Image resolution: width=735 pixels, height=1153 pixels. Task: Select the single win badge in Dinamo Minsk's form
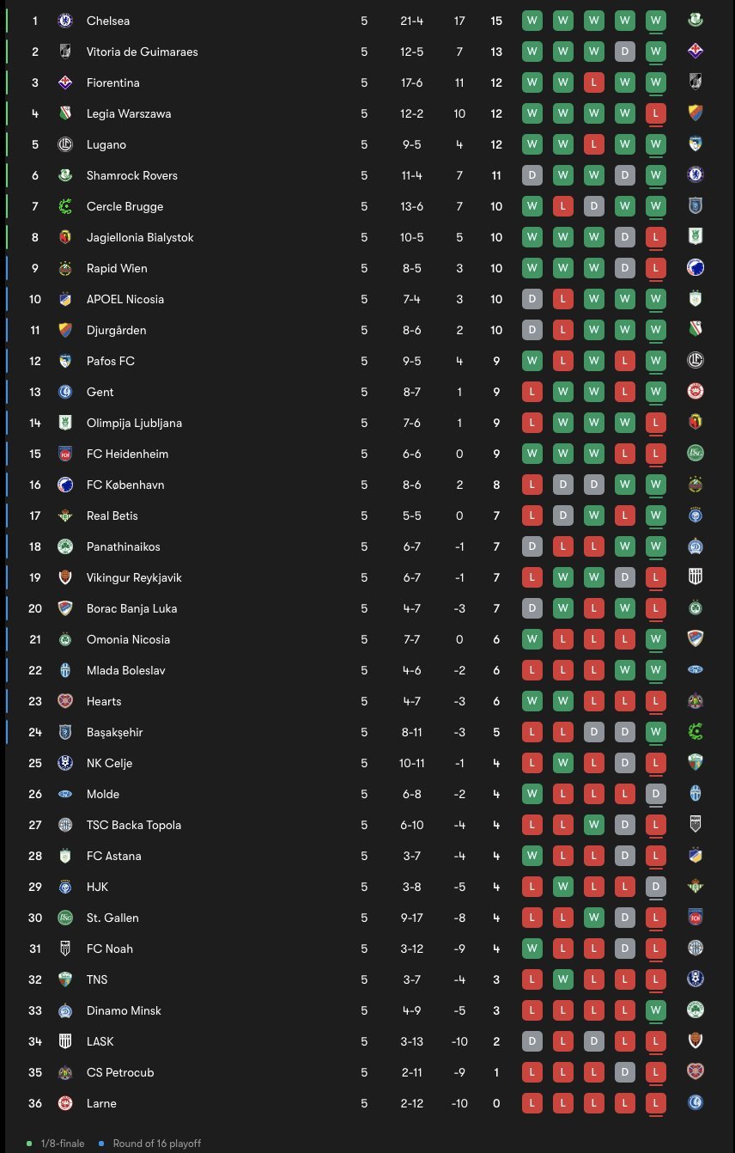click(656, 1010)
